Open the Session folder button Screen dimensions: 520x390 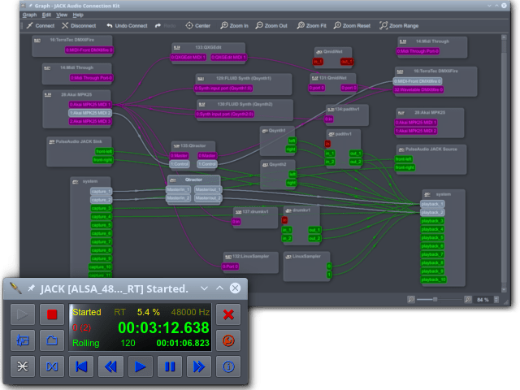click(52, 340)
